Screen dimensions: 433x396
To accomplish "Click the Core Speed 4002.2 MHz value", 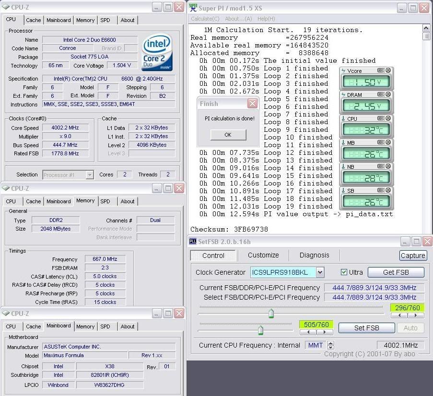I will (65, 128).
